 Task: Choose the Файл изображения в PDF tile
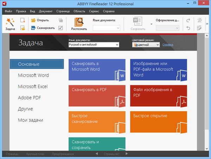pyautogui.click(x=159, y=95)
